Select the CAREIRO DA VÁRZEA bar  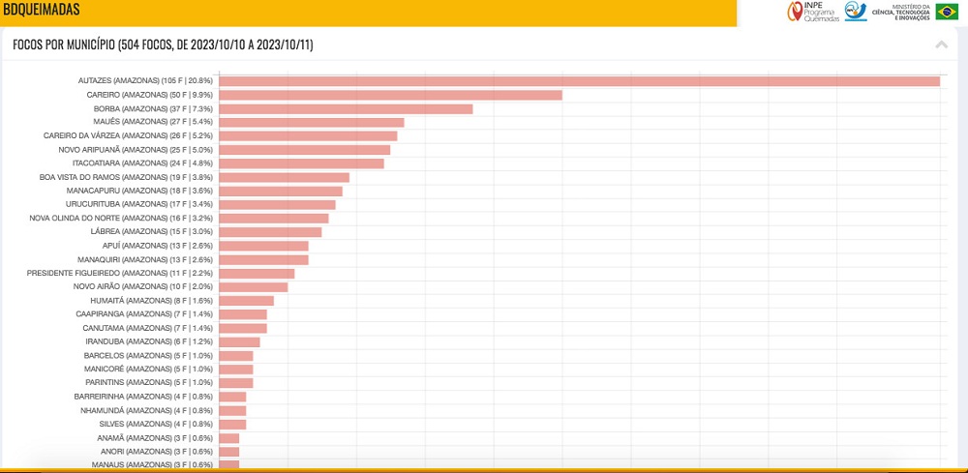coord(308,136)
